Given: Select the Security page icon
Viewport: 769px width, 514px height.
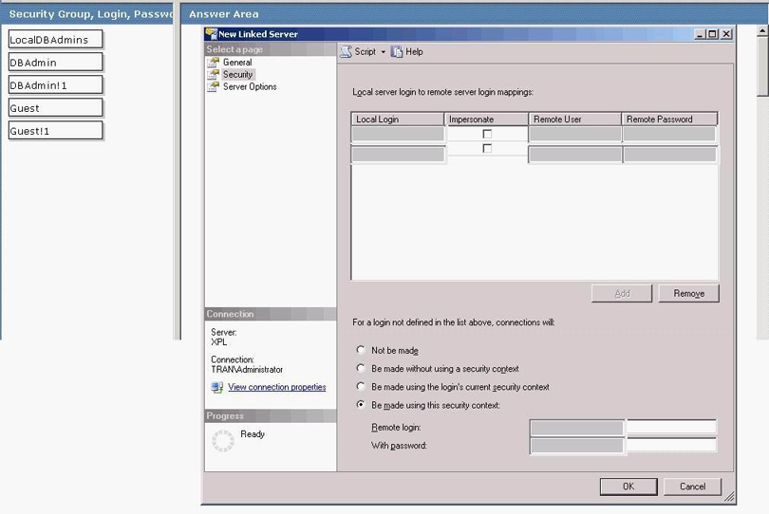Looking at the screenshot, I should click(x=214, y=75).
